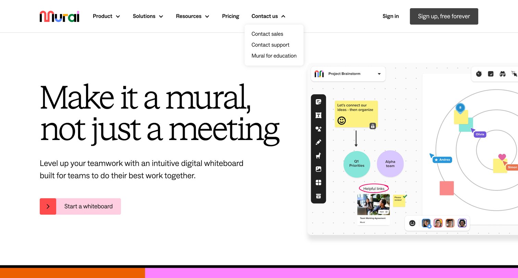Select the pencil draw tool

tap(318, 142)
